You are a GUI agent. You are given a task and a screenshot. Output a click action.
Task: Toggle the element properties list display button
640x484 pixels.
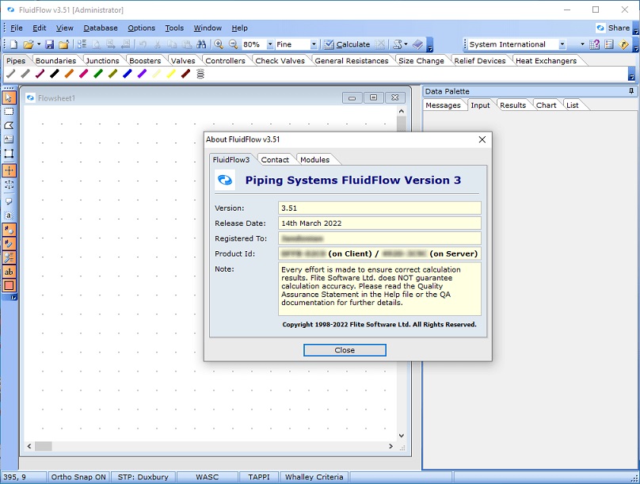(9, 258)
